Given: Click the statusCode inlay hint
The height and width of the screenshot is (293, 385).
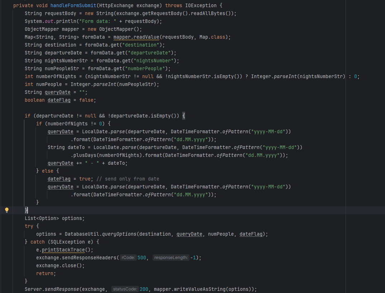Looking at the screenshot, I should 125,289.
